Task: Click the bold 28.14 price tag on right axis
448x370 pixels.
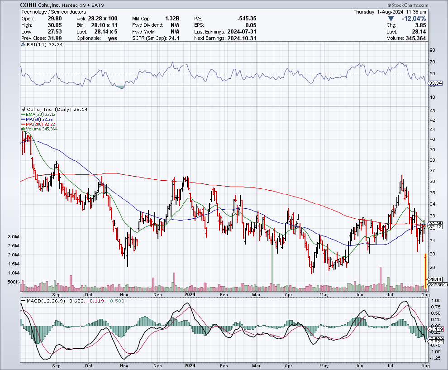Action: pos(434,279)
